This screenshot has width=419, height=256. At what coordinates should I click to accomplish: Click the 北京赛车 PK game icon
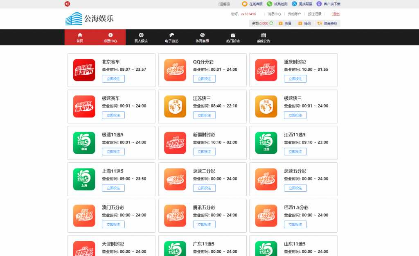point(84,70)
